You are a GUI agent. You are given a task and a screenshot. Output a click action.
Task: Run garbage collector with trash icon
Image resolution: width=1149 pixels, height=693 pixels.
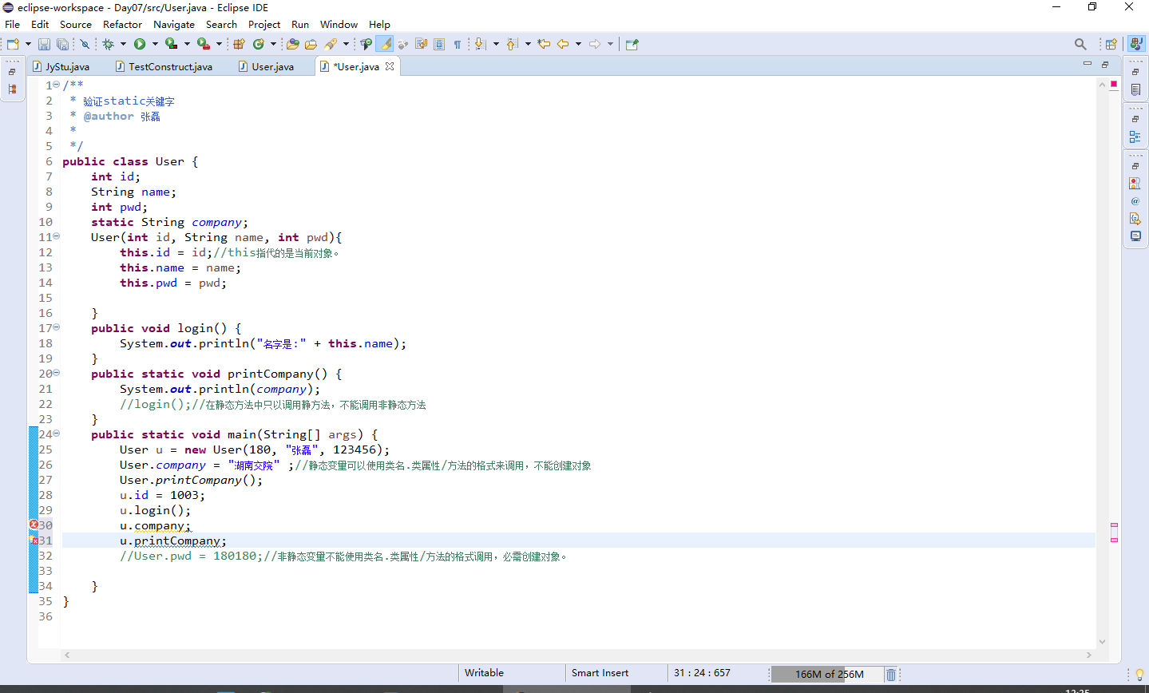pos(891,674)
